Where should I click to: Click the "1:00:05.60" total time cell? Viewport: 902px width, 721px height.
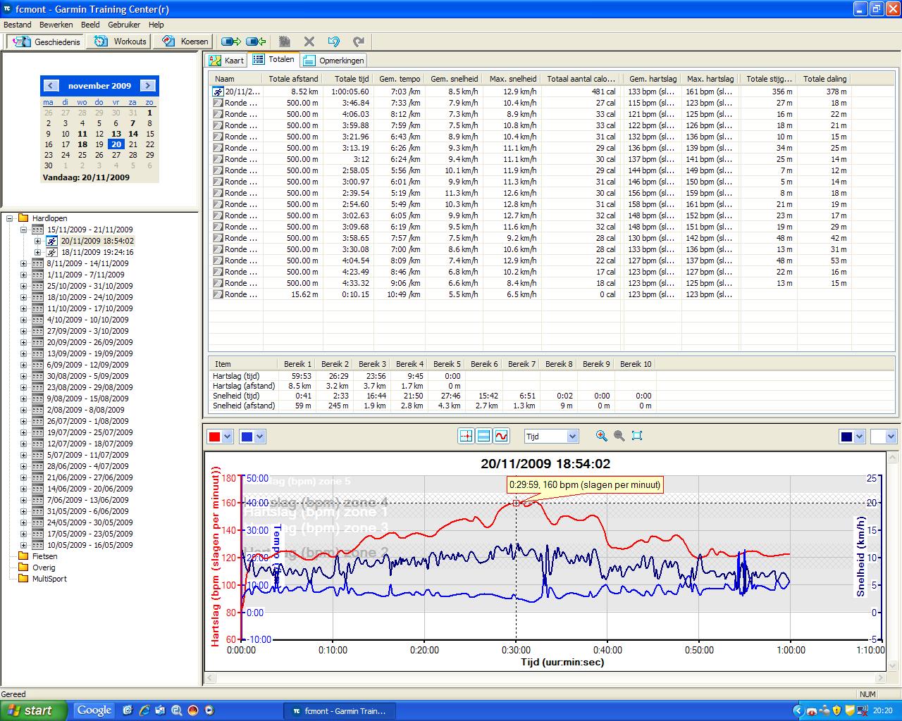click(351, 92)
